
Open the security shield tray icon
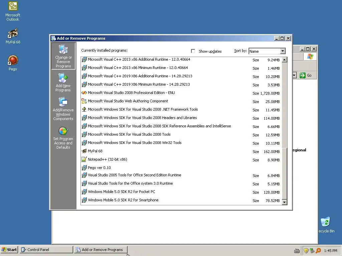pyautogui.click(x=306, y=251)
